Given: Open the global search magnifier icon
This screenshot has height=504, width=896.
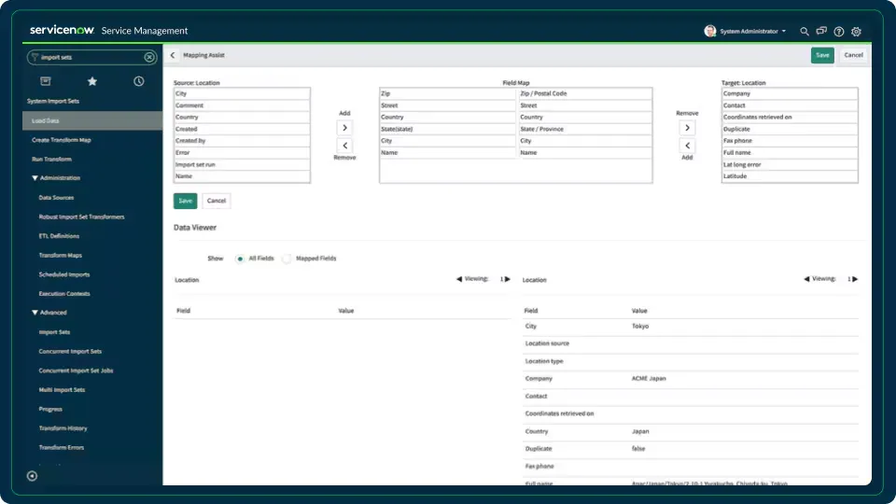Looking at the screenshot, I should 804,32.
